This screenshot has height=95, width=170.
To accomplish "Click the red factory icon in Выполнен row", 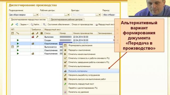I will [33, 37].
